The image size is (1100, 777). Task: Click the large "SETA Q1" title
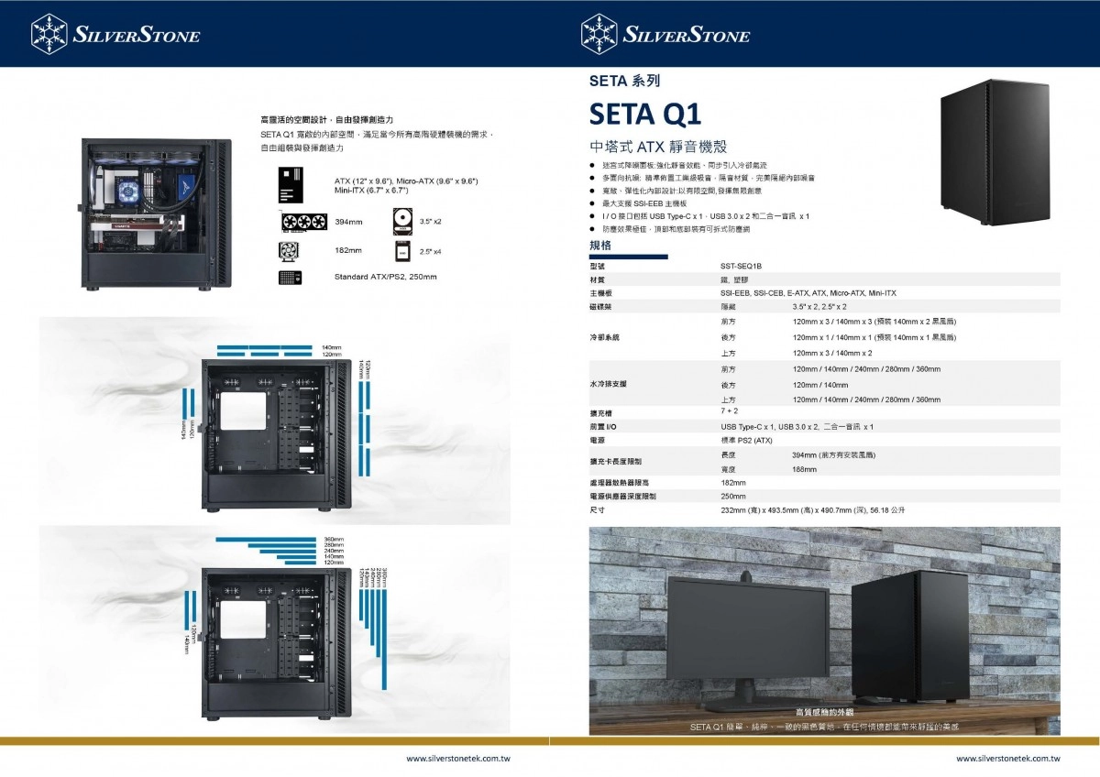click(645, 114)
